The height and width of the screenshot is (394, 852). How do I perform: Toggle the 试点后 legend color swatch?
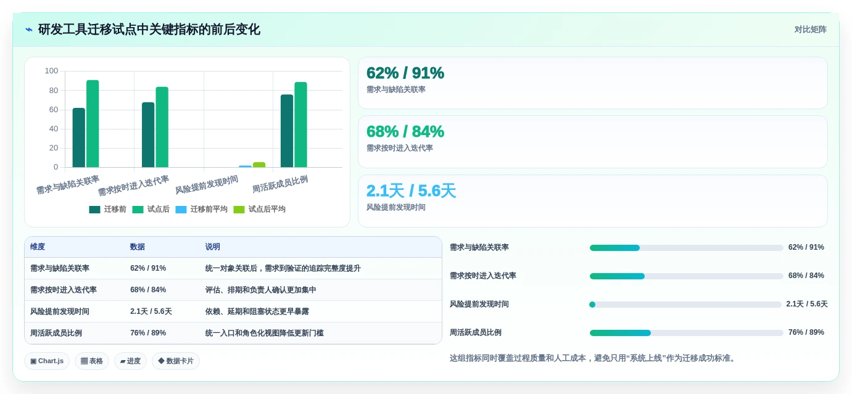(138, 209)
